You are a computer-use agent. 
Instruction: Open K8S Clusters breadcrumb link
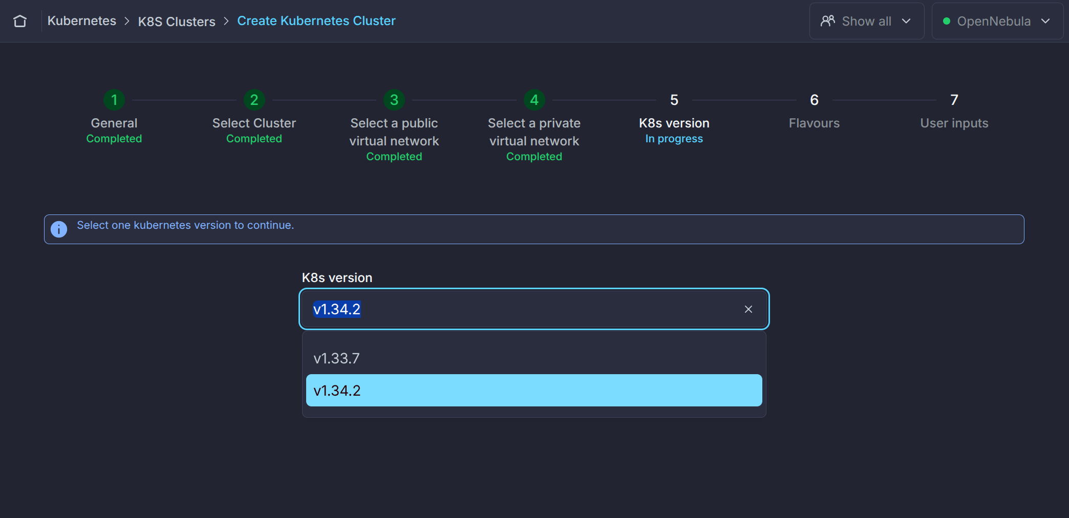(177, 21)
